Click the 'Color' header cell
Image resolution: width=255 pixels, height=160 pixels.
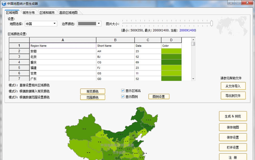pyautogui.click(x=171, y=46)
